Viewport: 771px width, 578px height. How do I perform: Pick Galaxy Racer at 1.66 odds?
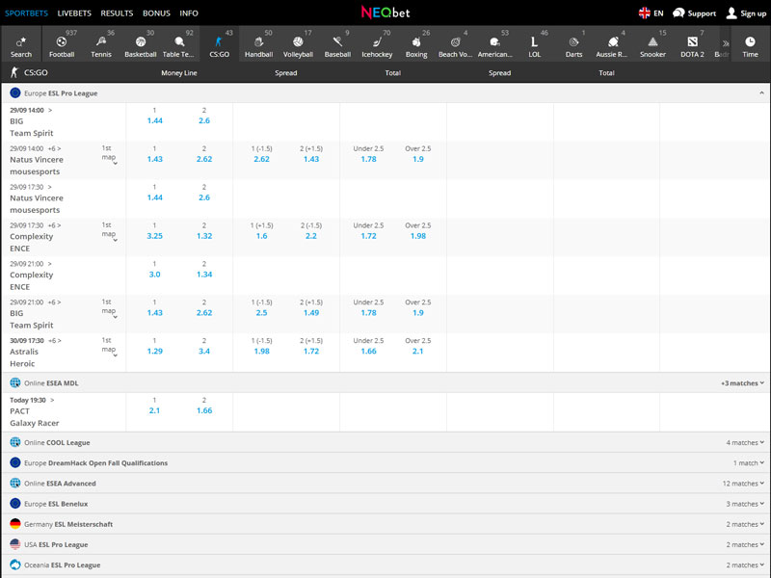coord(204,411)
